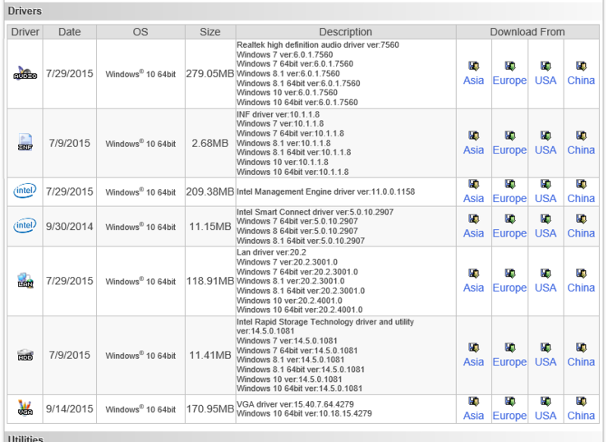Click the HDD Rapid Storage driver icon
The image size is (608, 442).
[x=25, y=355]
